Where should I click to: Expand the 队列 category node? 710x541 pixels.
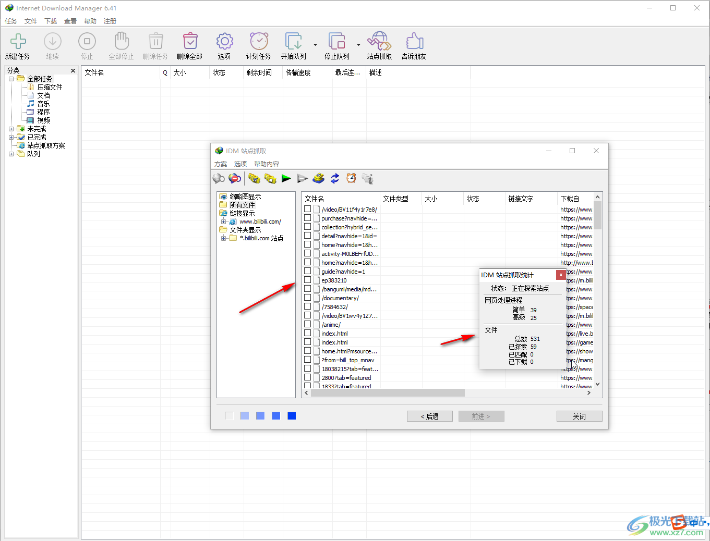[11, 154]
